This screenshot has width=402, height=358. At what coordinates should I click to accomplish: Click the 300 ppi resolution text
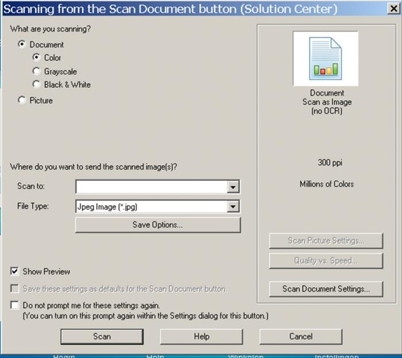click(330, 162)
